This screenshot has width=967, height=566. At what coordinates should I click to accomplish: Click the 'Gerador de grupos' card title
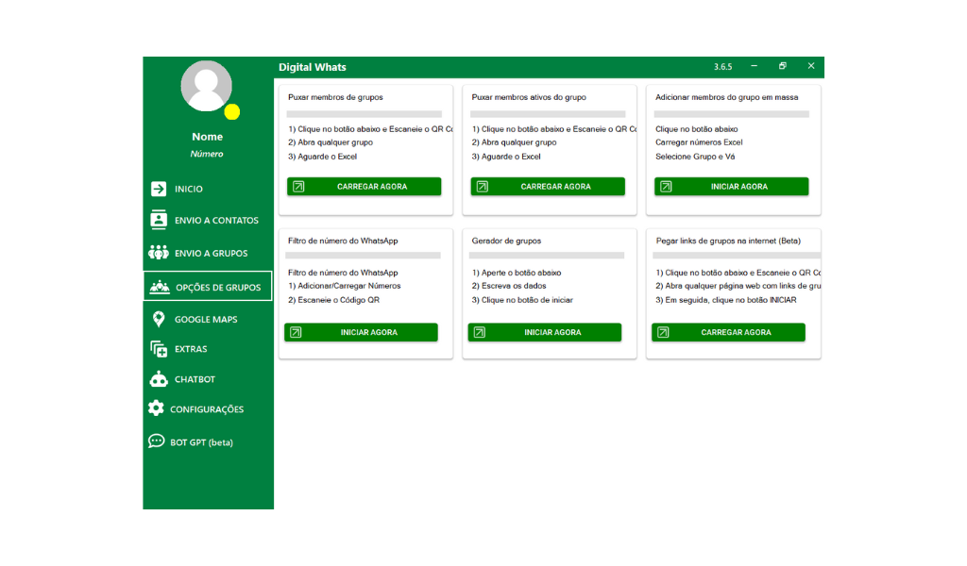[x=506, y=241]
